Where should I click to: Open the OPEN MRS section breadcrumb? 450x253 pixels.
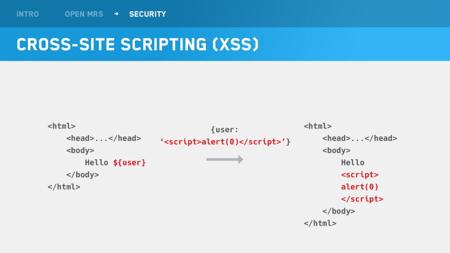[x=84, y=14]
